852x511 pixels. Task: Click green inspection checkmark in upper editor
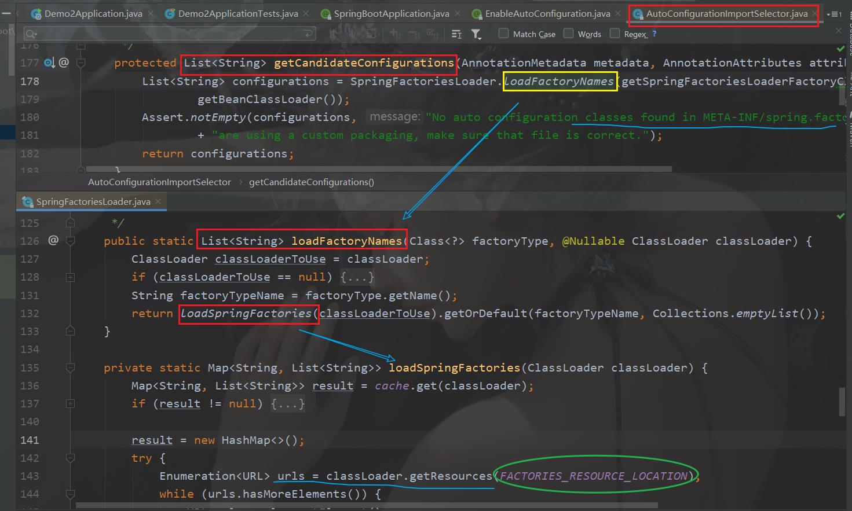[840, 49]
